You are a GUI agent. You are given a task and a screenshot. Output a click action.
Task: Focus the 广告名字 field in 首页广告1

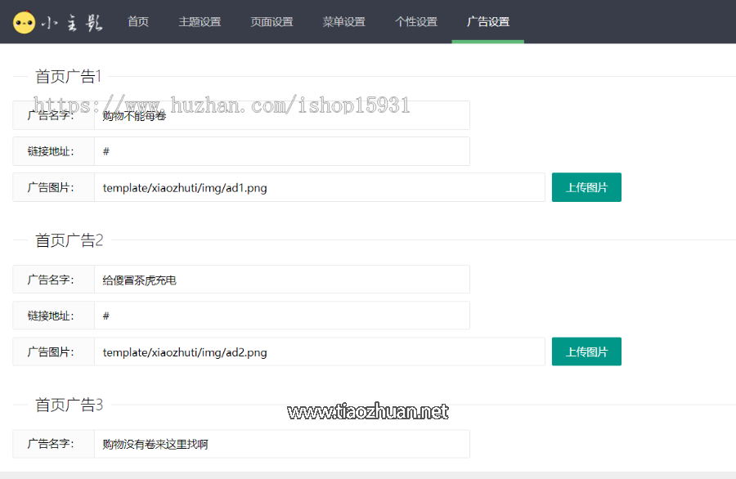tap(281, 115)
